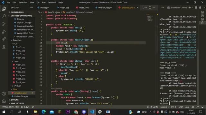This screenshot has width=206, height=115.
Task: Open the Explorer view in activity bar
Action: click(x=4, y=9)
